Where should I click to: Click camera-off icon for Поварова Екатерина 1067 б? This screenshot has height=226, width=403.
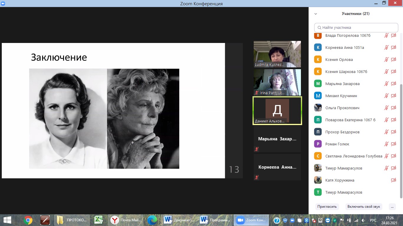(394, 120)
